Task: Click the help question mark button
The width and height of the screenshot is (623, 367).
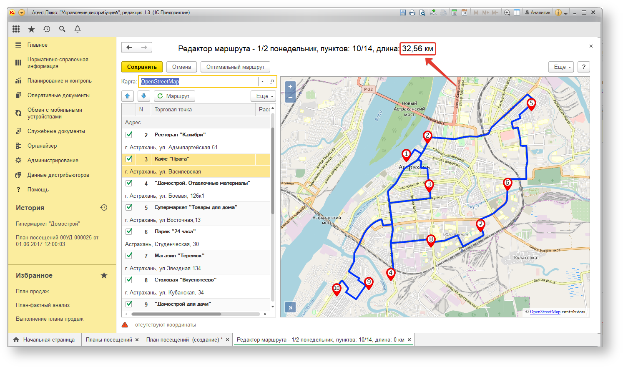Action: (584, 67)
